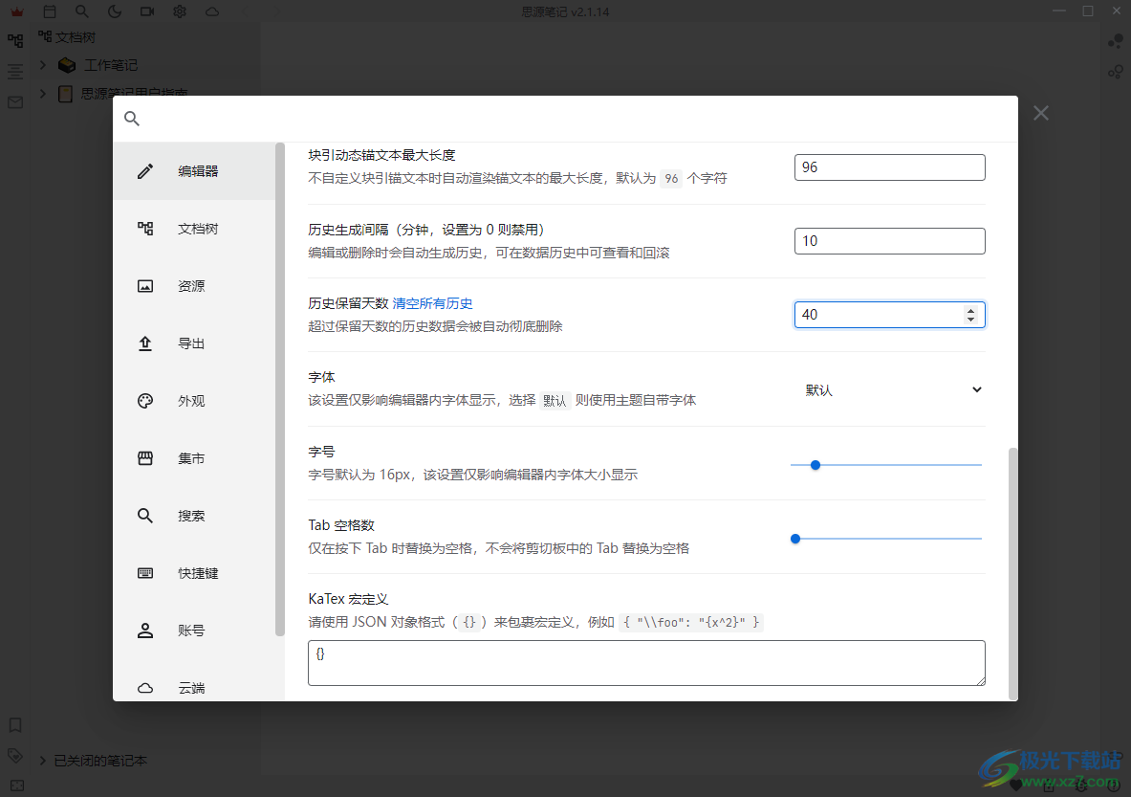Open the inbox envelope icon in the left dock

(15, 101)
